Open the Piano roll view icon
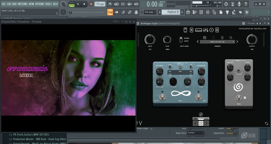271x144 pixels. 194,12
